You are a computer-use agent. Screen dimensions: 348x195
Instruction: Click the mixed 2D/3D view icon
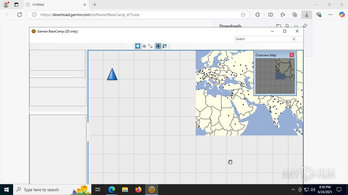pyautogui.click(x=150, y=46)
